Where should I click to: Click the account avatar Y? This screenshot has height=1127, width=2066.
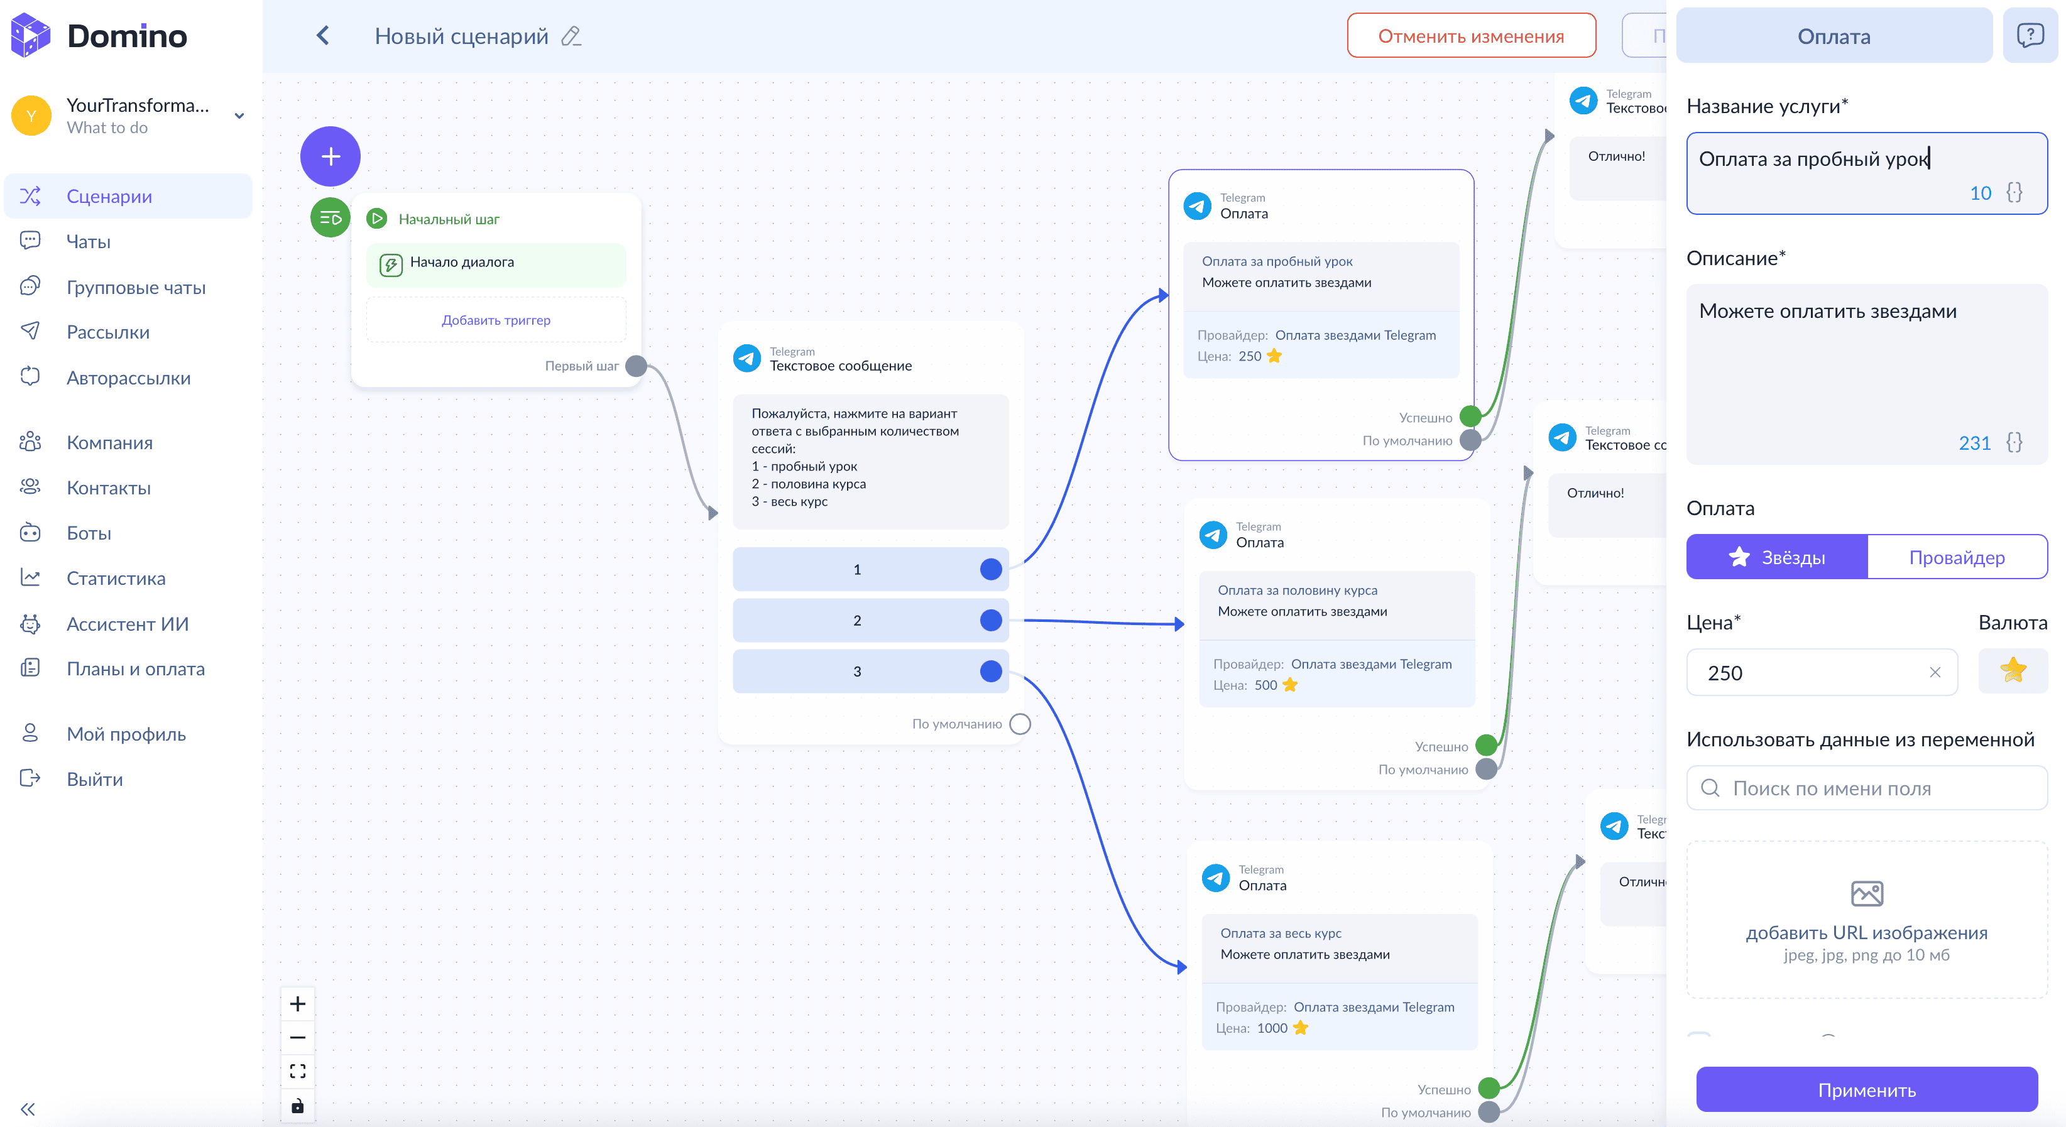31,116
